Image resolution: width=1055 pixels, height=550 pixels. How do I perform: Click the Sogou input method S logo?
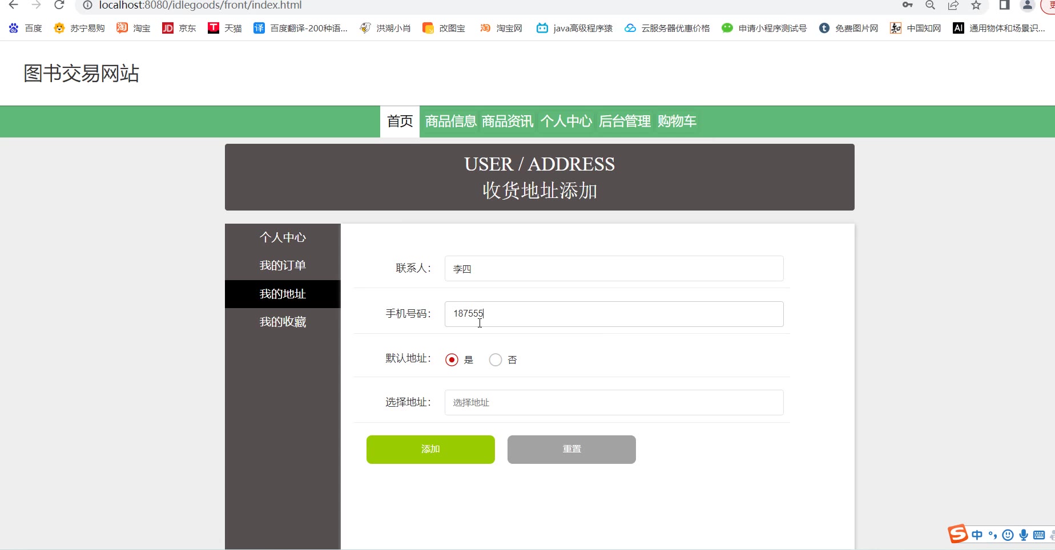[x=958, y=534]
